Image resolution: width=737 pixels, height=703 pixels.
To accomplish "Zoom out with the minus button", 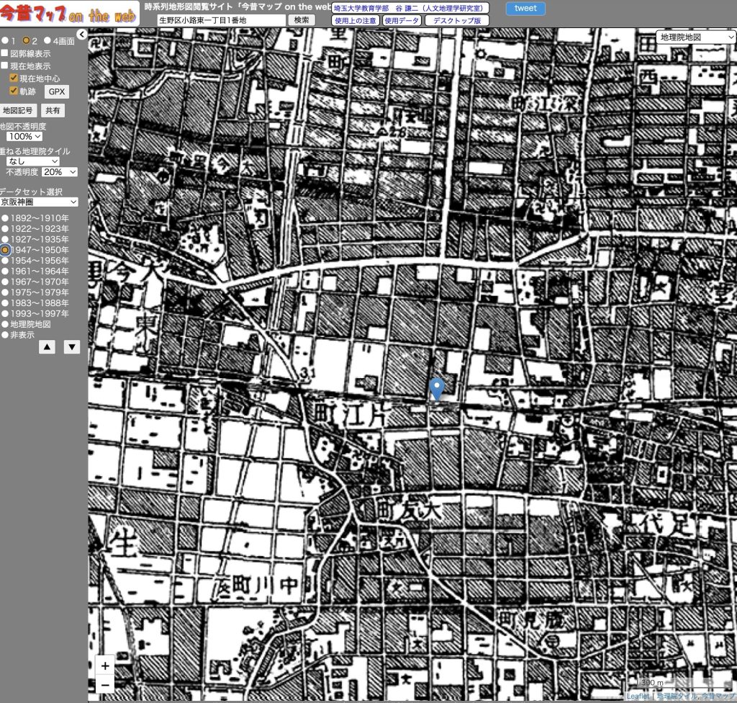I will 105,684.
